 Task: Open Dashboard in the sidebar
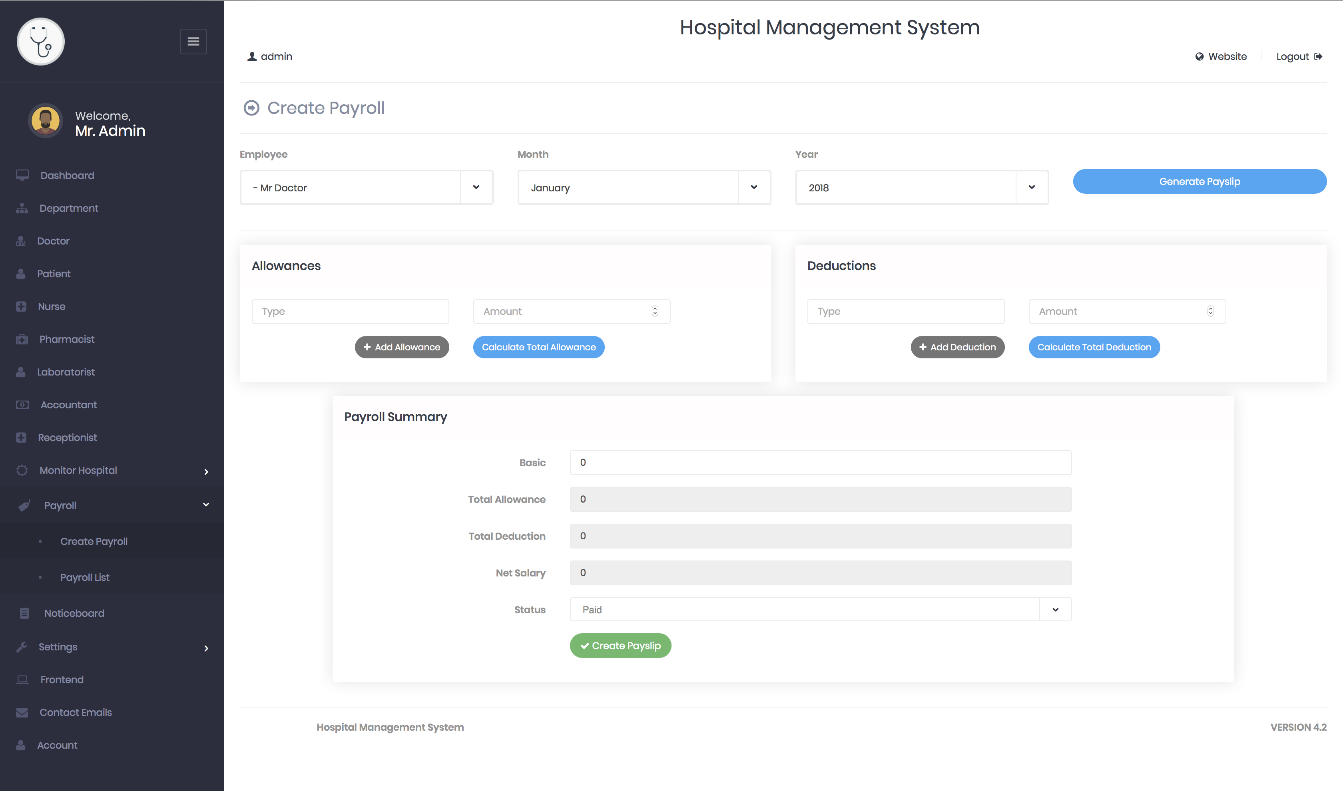click(x=67, y=175)
